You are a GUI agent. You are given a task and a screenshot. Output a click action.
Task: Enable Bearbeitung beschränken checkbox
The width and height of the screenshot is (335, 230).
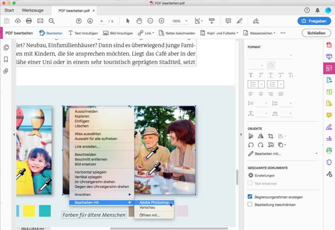[x=250, y=204]
